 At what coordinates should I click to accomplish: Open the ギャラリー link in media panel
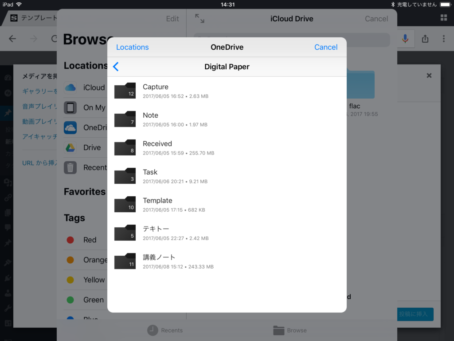tap(39, 91)
